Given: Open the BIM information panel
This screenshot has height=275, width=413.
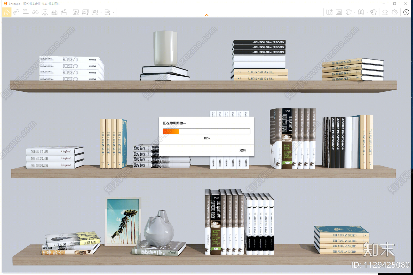Looking at the screenshot, I should tap(26, 12).
